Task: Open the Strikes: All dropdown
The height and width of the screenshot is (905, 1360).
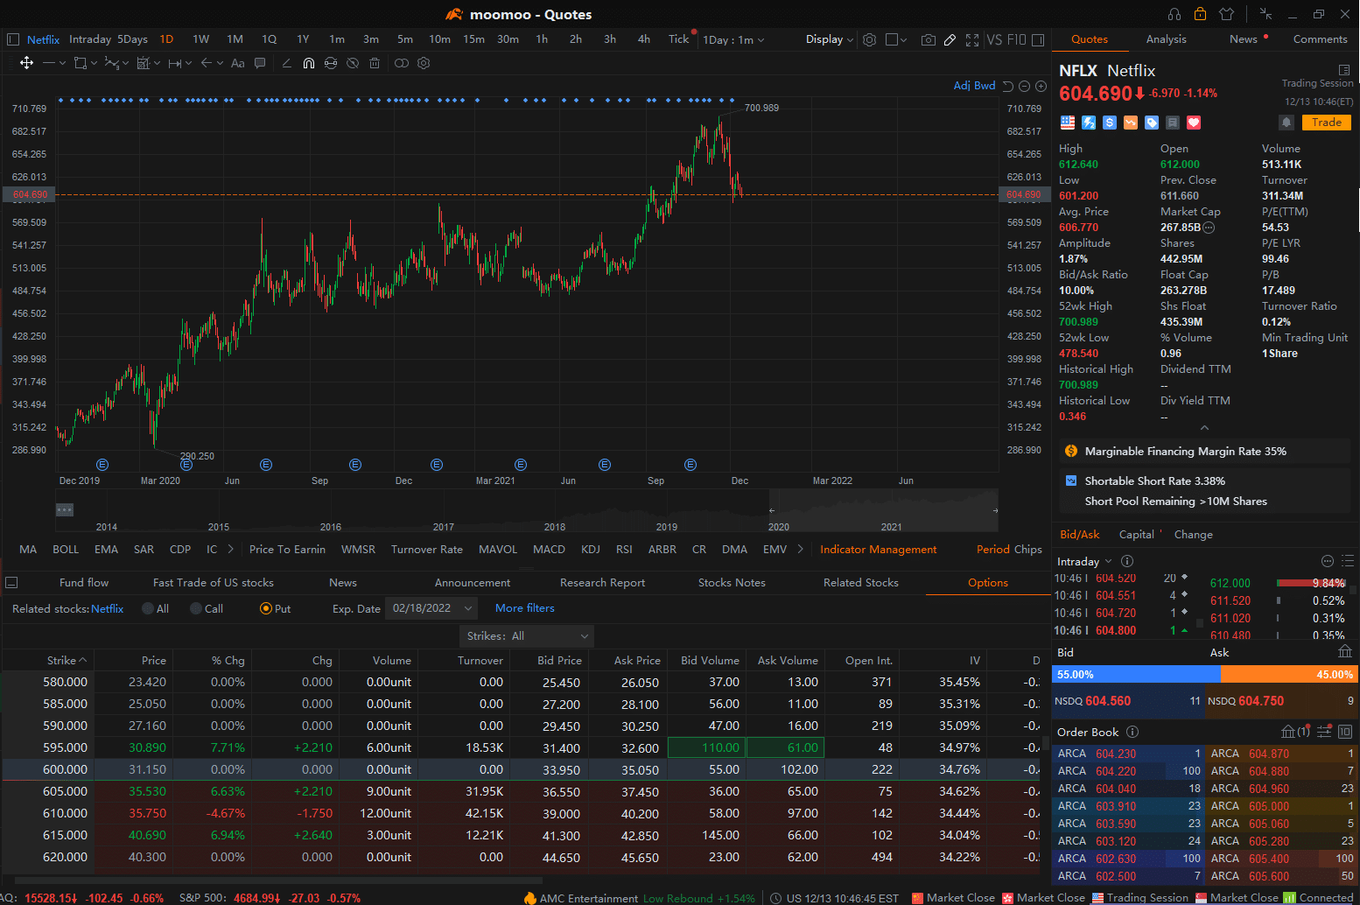Action: pyautogui.click(x=526, y=636)
